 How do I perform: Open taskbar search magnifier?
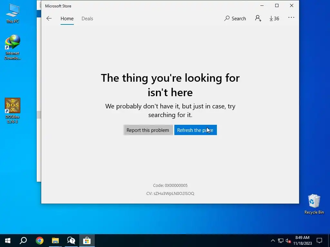coord(23,241)
